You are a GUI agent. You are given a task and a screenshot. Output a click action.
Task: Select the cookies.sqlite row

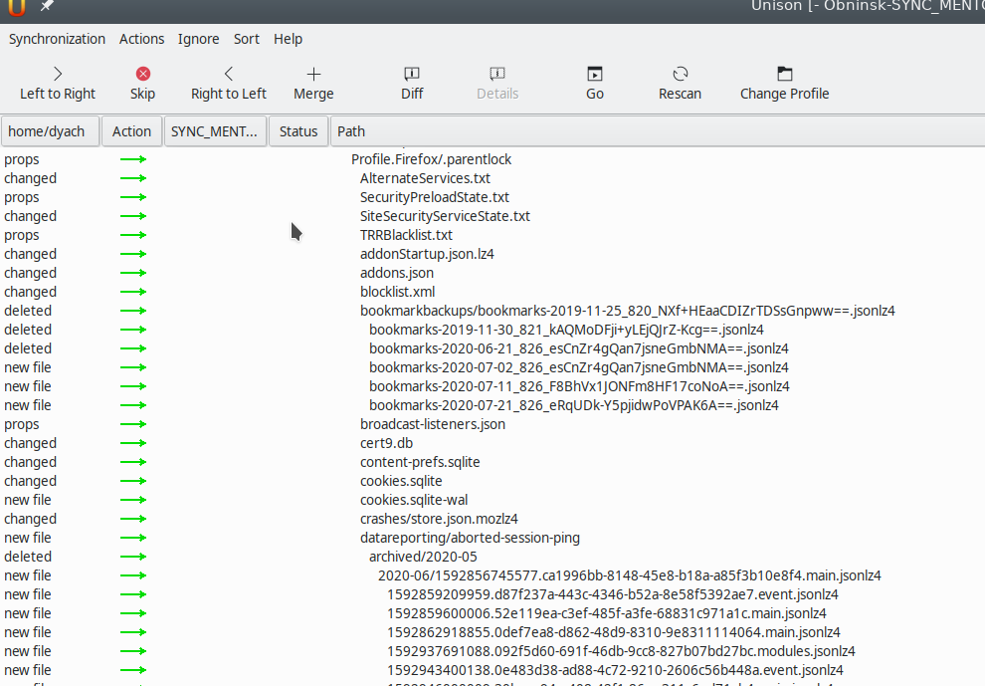point(492,481)
